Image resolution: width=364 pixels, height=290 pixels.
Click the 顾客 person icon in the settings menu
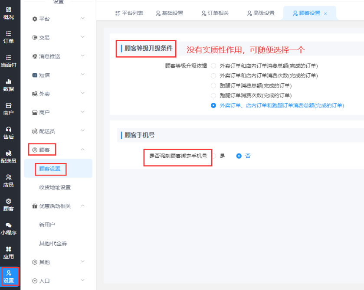click(x=35, y=150)
